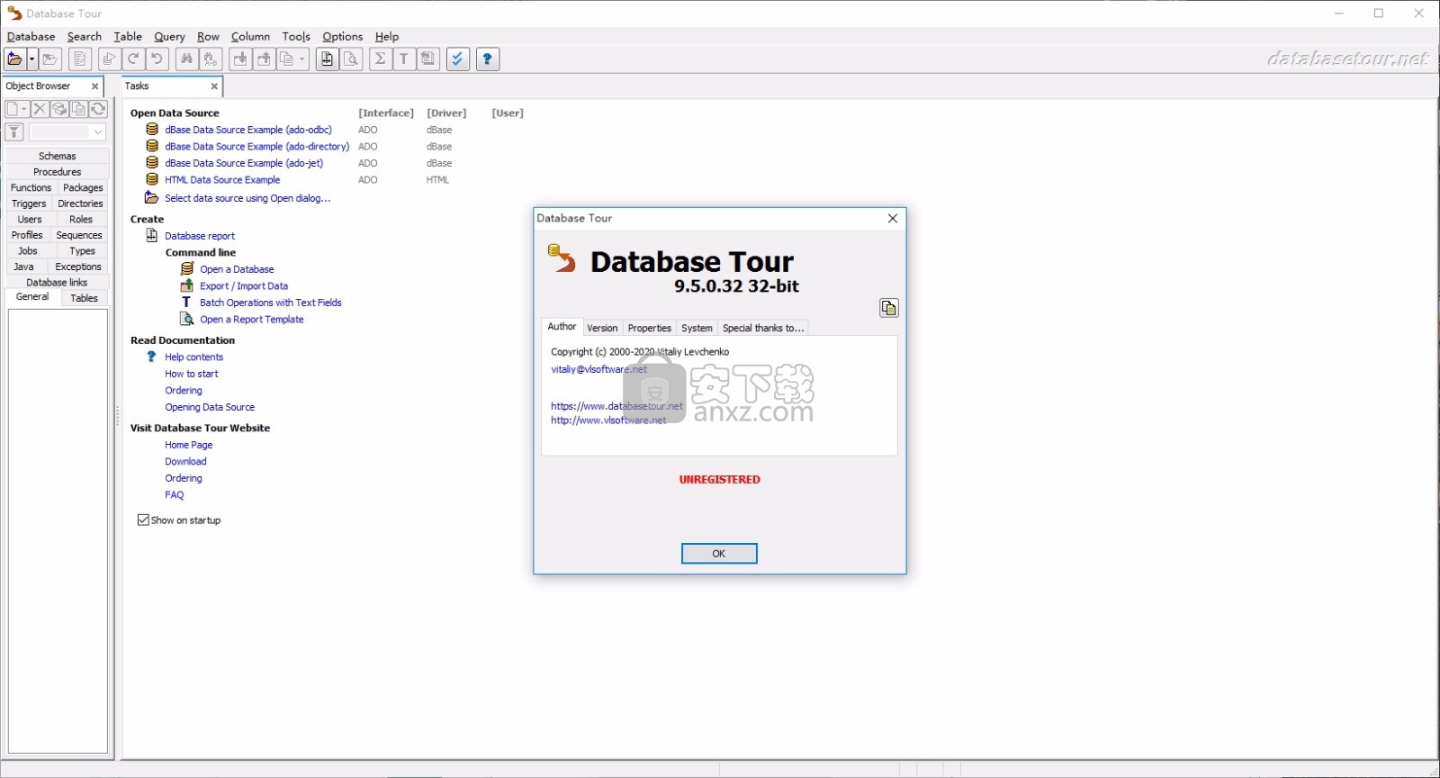Open the https://www.databasetour.net link
The image size is (1440, 778).
point(616,406)
